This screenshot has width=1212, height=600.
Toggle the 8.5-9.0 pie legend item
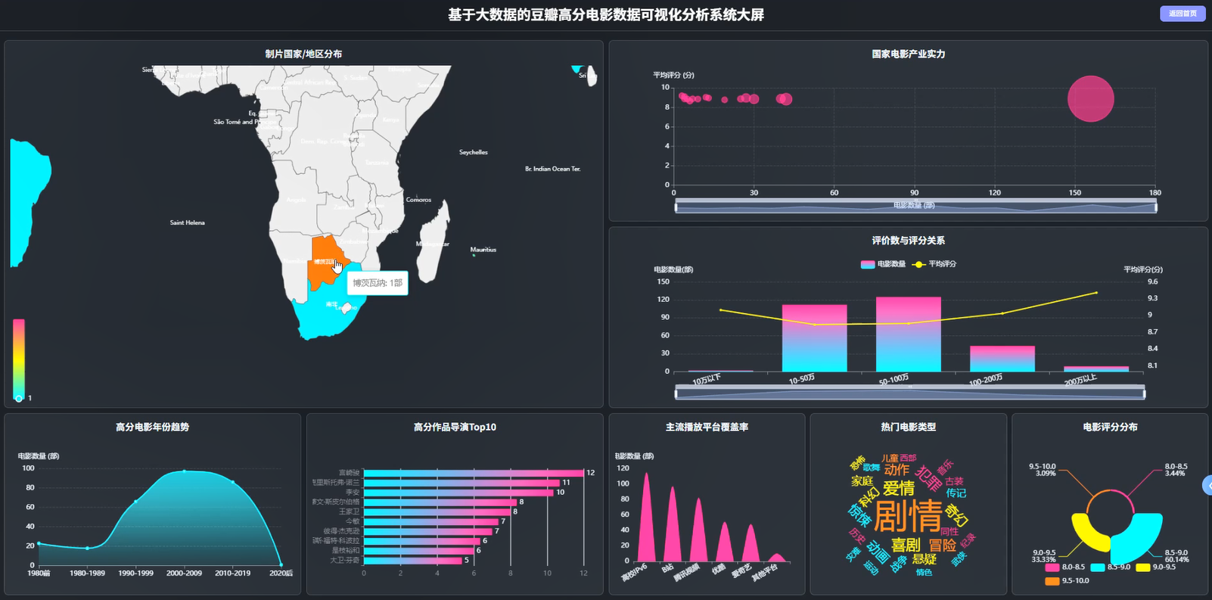pyautogui.click(x=1110, y=567)
